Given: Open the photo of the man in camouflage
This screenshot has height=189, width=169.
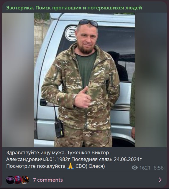Looking at the screenshot, I should [x=84, y=80].
